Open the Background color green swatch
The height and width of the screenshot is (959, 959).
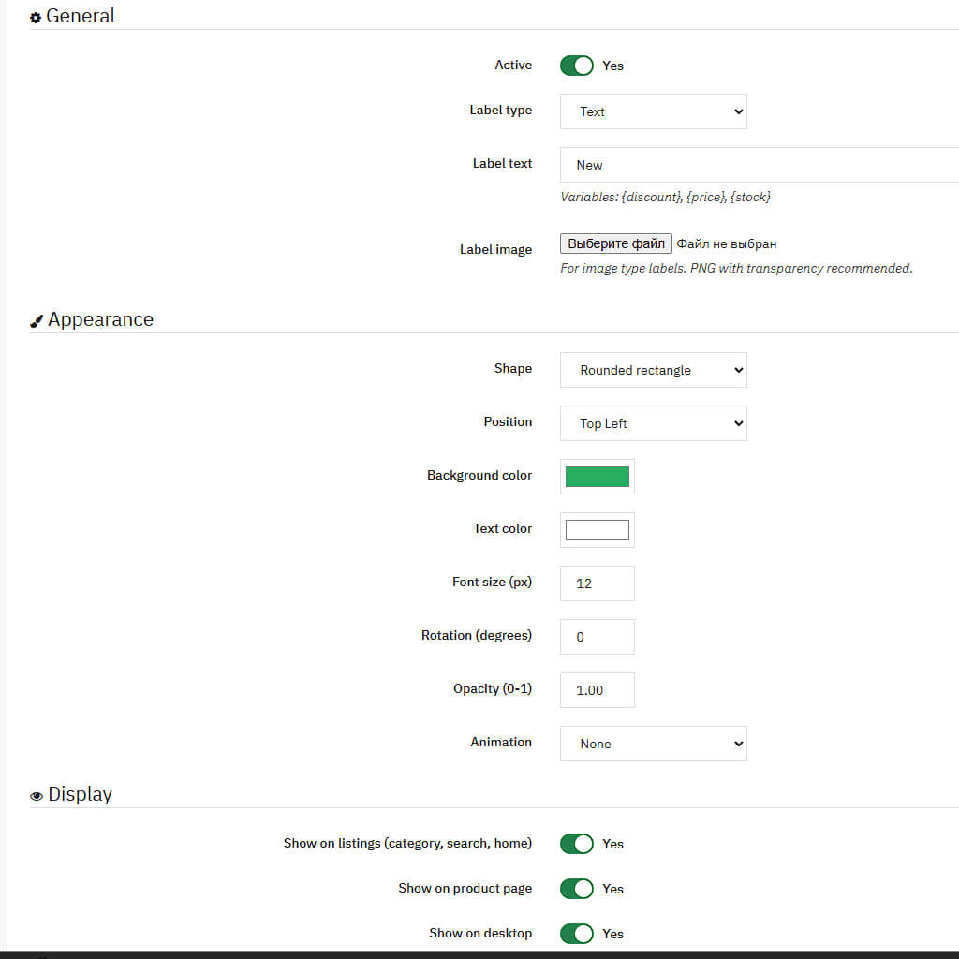pyautogui.click(x=597, y=477)
